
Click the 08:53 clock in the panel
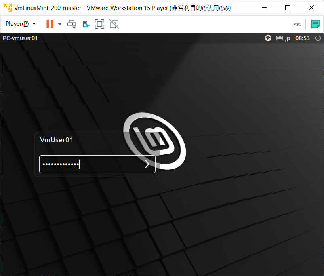(302, 38)
